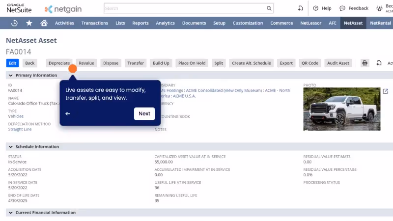Click the role switcher icon beside Feedback
The width and height of the screenshot is (393, 221).
379,8
